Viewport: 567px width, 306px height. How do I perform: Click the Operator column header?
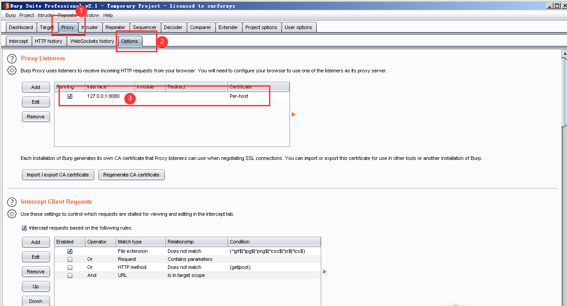click(101, 242)
